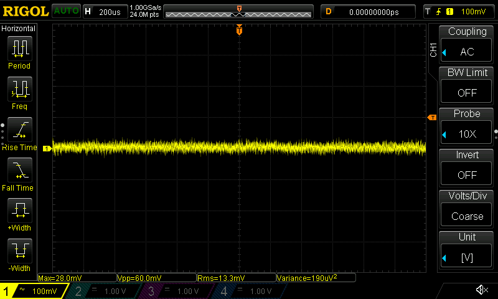This screenshot has width=498, height=299.
Task: Click the Vpp=60.0mV measurement readout
Action: coord(156,278)
